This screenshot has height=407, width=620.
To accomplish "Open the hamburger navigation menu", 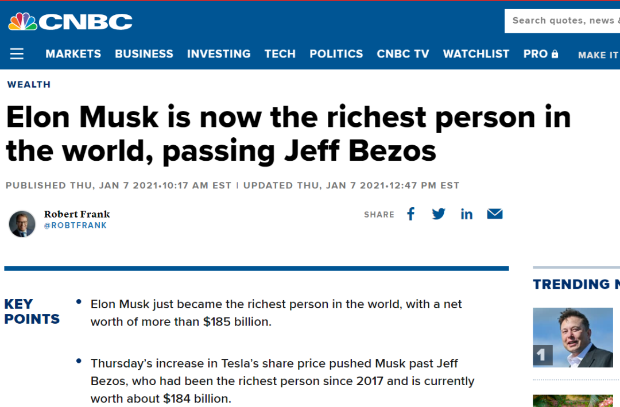I will point(17,54).
